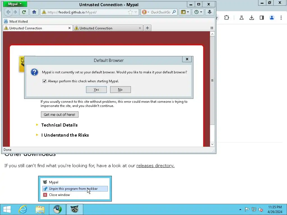Go forward with the Mypal forward arrow
This screenshot has width=287, height=215.
point(15,12)
